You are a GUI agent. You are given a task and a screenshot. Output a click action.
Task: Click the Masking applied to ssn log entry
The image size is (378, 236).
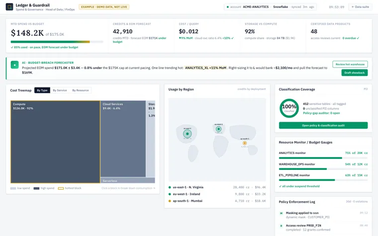(x=323, y=215)
